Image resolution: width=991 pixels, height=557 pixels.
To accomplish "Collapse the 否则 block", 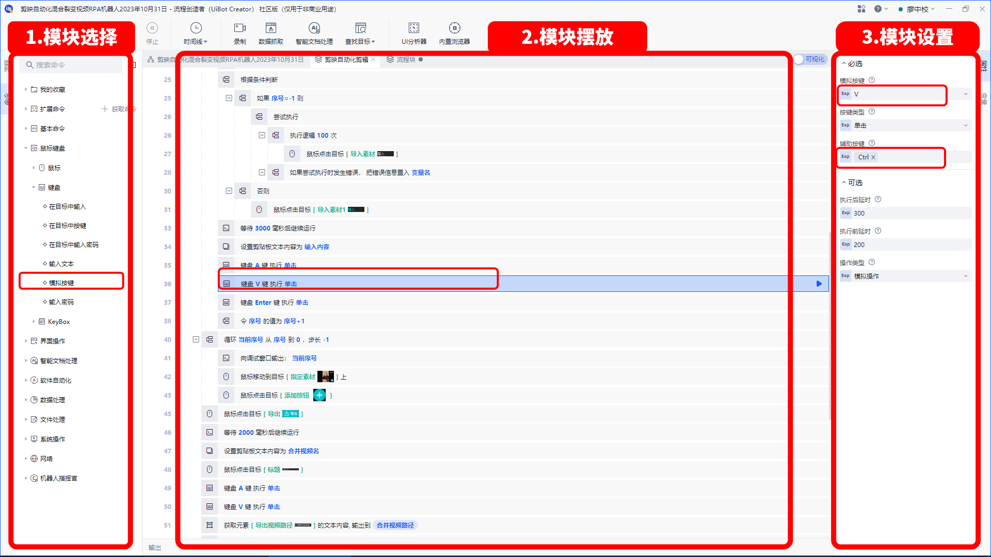I will click(x=229, y=191).
